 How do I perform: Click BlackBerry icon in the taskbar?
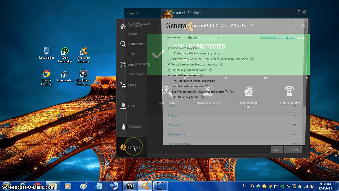point(130,186)
